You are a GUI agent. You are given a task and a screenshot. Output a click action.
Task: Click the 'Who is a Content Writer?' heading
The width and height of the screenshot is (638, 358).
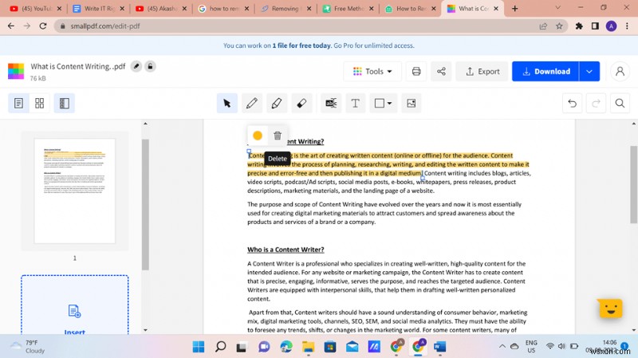click(286, 250)
